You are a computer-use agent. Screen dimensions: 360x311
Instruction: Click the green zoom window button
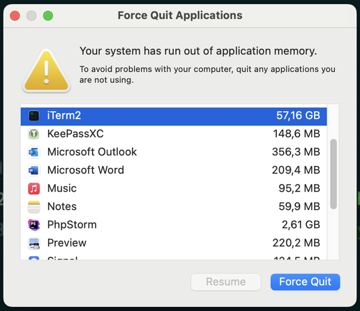coord(48,16)
